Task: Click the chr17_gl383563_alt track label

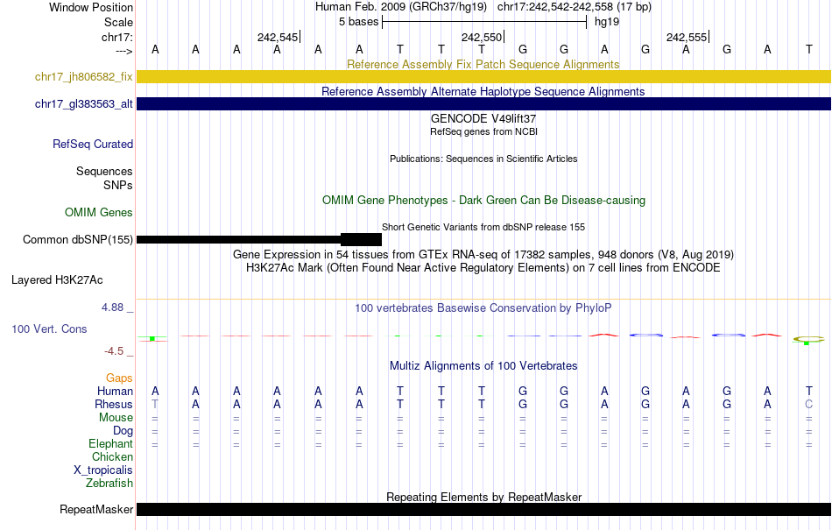Action: (84, 104)
